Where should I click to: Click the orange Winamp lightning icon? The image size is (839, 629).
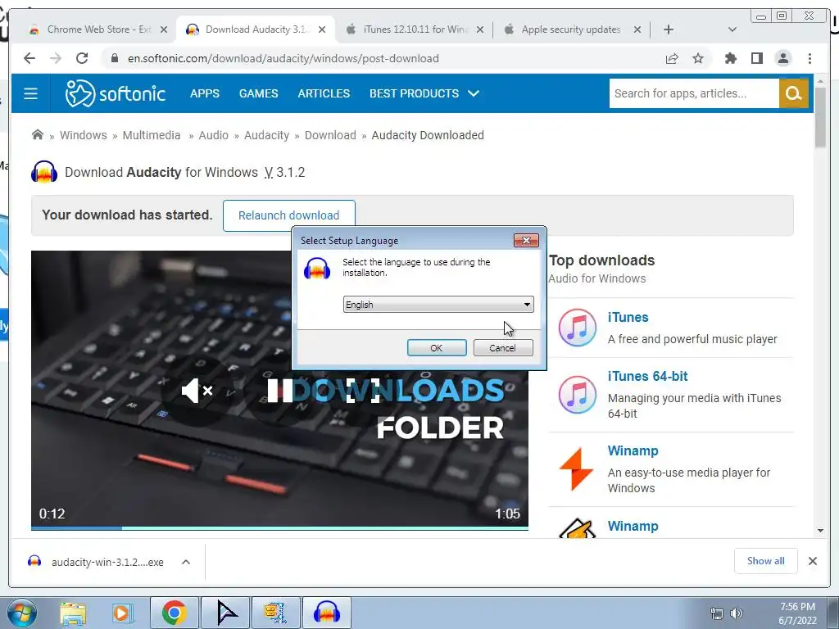click(576, 469)
